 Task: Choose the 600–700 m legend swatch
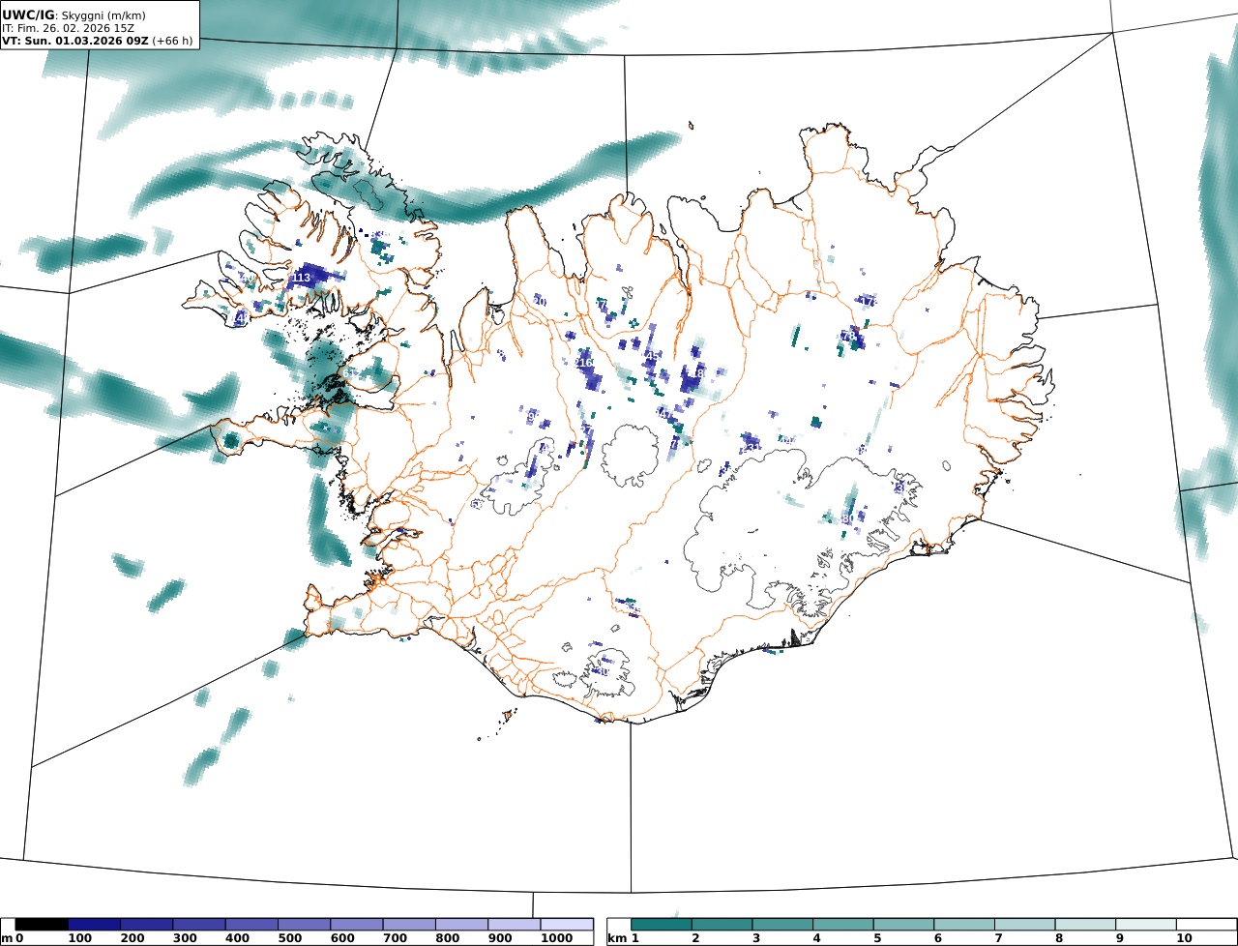pos(357,925)
